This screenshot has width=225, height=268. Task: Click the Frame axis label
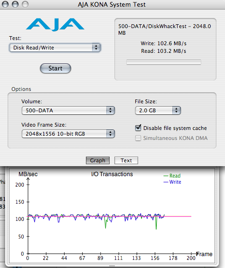[204, 254]
